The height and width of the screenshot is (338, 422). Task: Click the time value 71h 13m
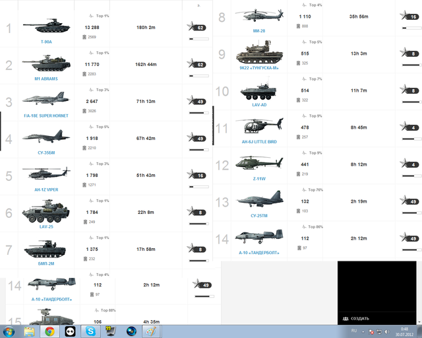(146, 102)
